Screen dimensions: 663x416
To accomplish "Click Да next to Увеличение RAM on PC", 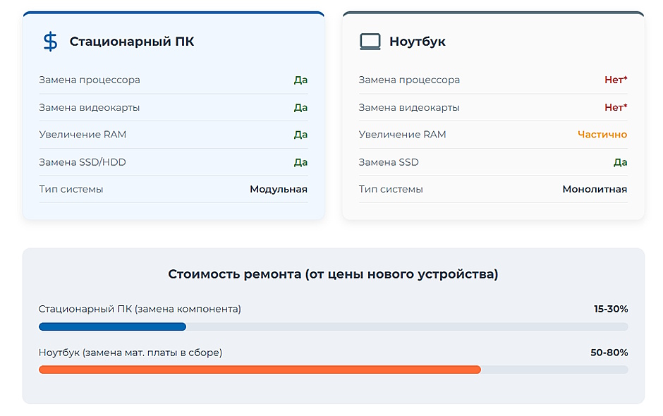I will click(x=300, y=135).
